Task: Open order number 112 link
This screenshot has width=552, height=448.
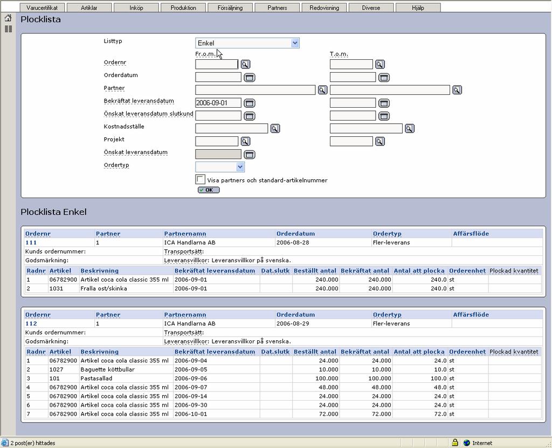Action: click(x=31, y=324)
